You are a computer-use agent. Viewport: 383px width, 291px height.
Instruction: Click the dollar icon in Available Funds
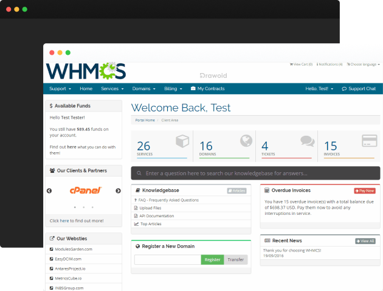51,106
